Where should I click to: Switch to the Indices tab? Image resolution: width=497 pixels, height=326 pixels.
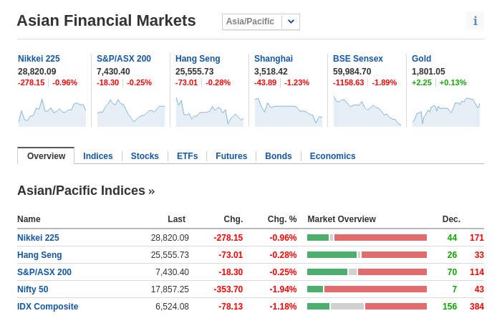[x=98, y=156]
